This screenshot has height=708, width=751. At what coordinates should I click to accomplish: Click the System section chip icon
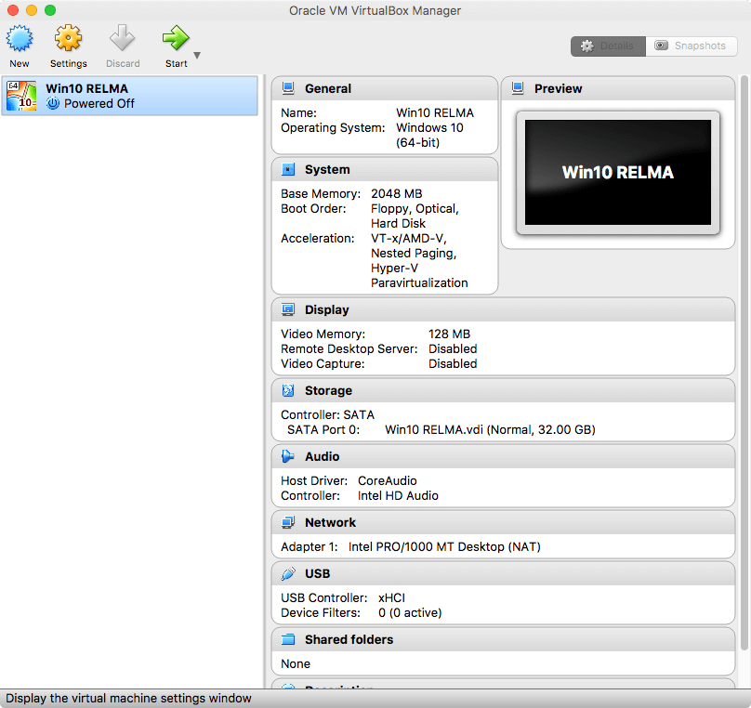pos(288,169)
